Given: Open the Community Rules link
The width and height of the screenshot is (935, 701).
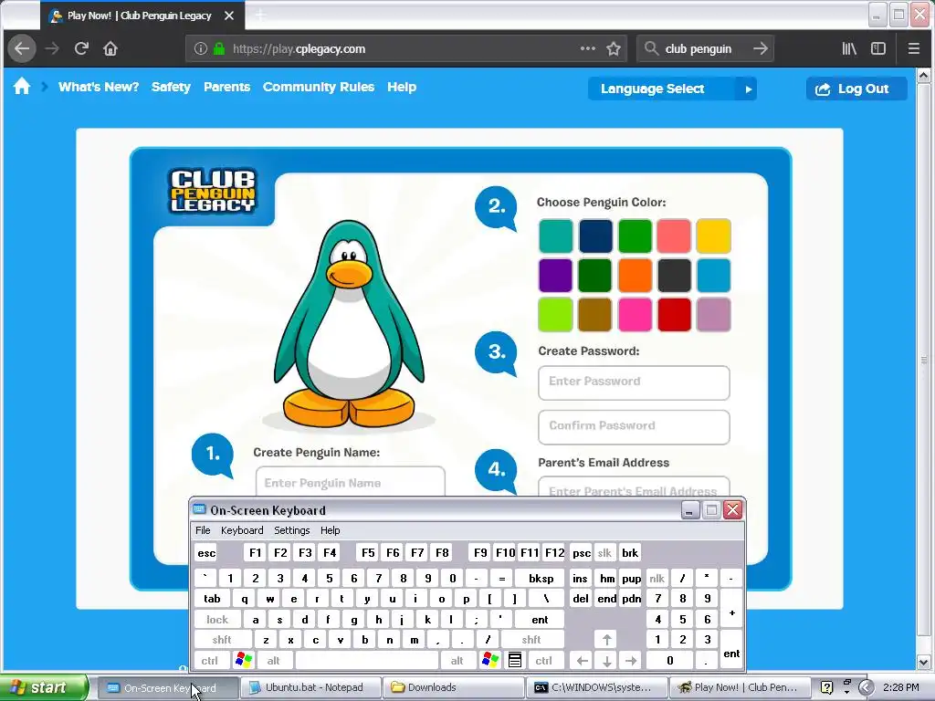Looking at the screenshot, I should point(319,87).
